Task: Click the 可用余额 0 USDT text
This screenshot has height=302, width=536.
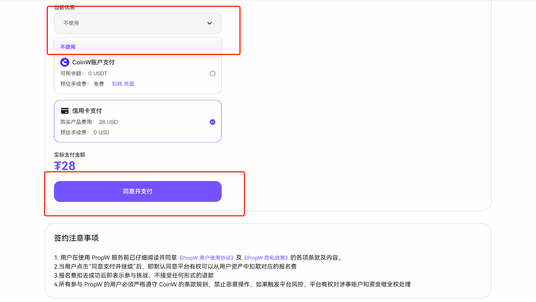Action: tap(84, 73)
